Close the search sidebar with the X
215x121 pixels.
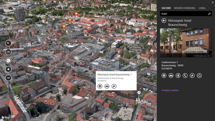(212, 3)
